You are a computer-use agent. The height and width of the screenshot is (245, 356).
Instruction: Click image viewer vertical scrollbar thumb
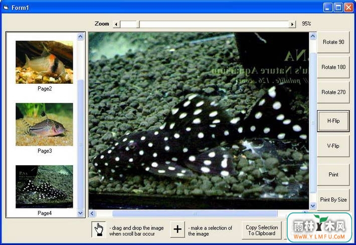(313, 123)
